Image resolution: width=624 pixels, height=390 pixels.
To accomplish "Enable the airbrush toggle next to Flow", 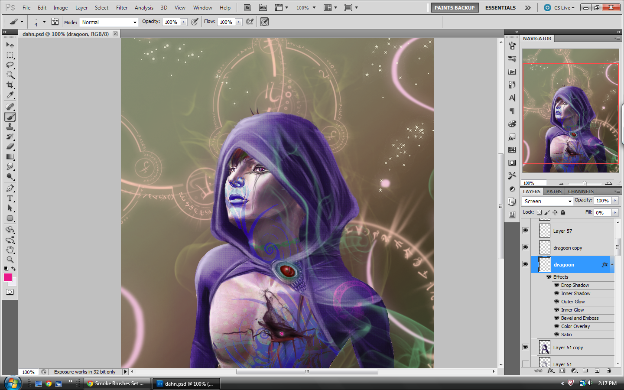I will click(x=250, y=22).
